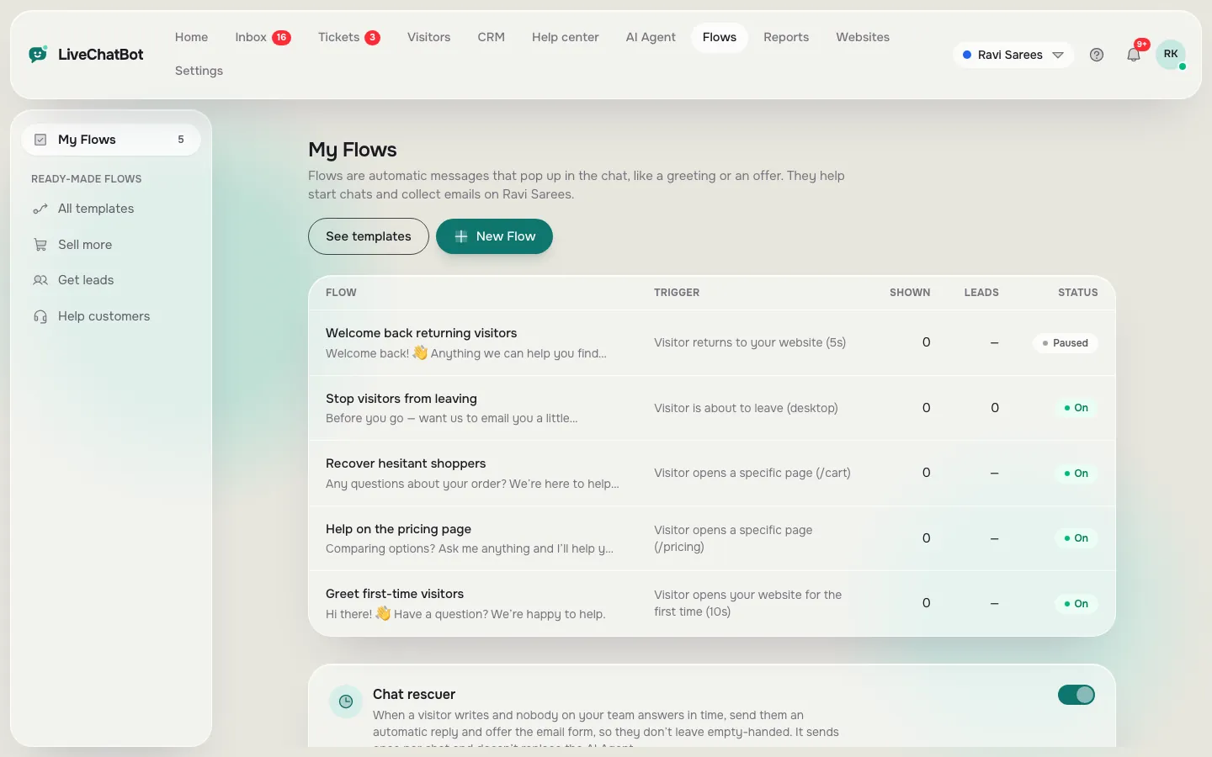Click the RK profile avatar
This screenshot has width=1212, height=757.
[1171, 54]
